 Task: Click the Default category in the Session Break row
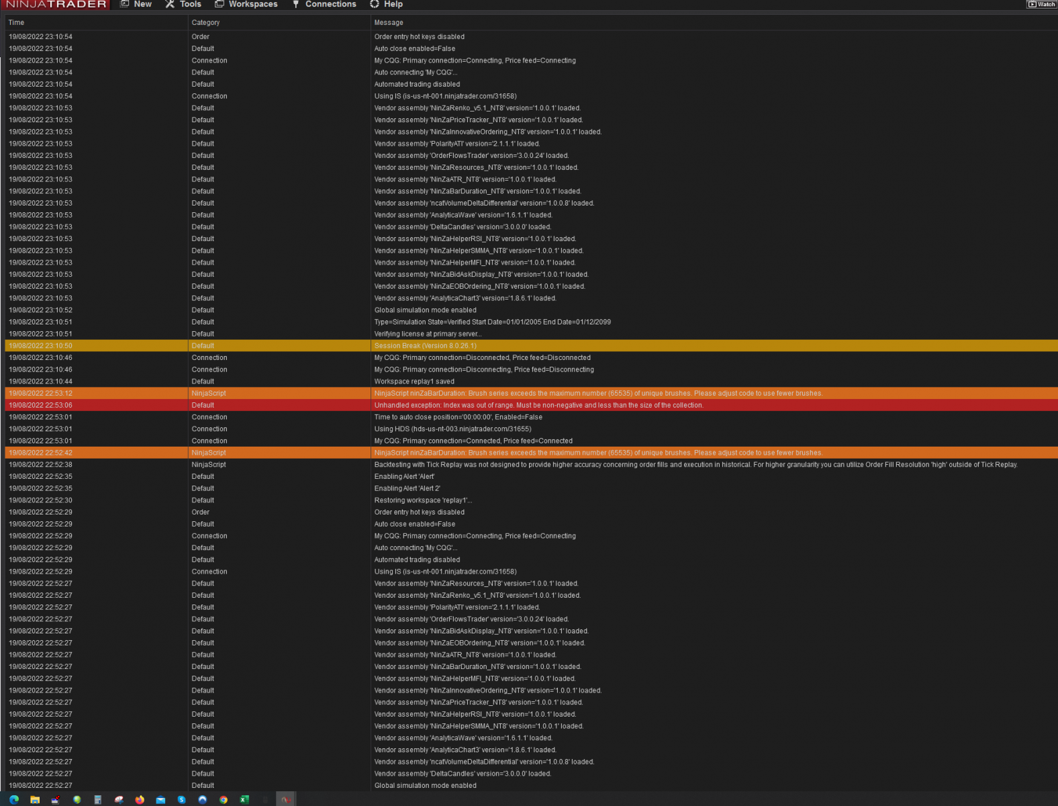click(x=203, y=346)
